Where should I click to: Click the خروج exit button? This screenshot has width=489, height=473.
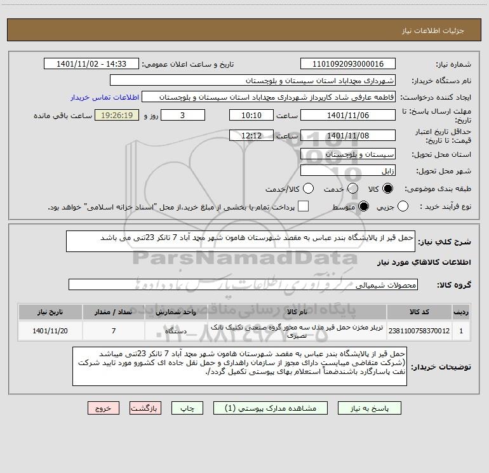[x=104, y=408]
